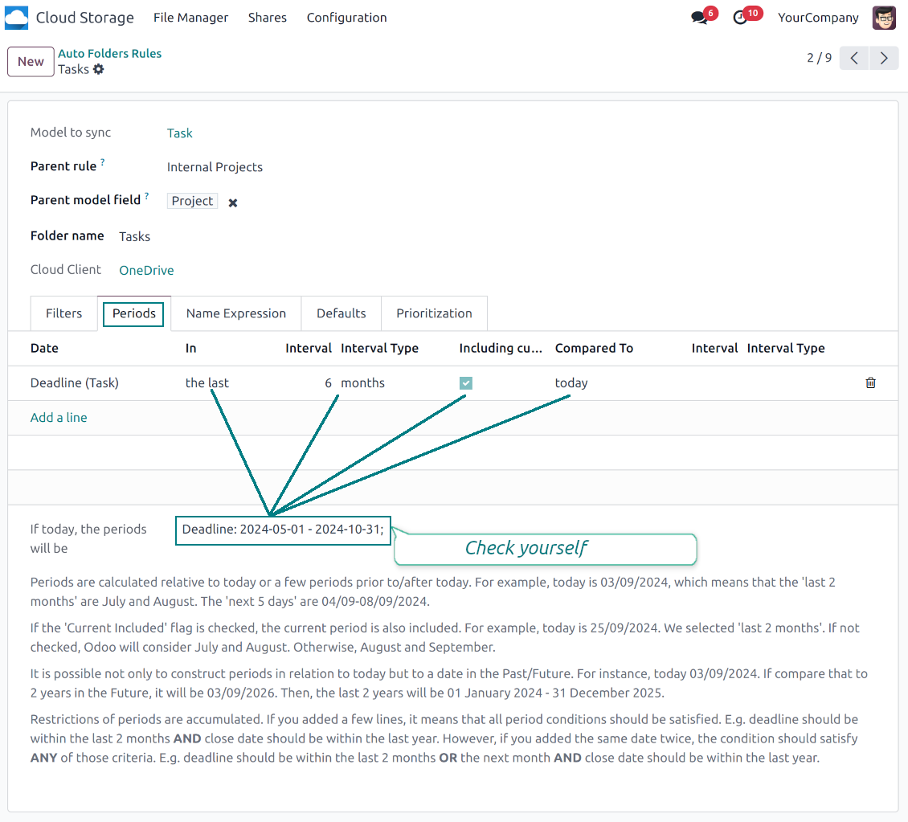Open the File Manager menu
The height and width of the screenshot is (822, 908).
pyautogui.click(x=190, y=18)
